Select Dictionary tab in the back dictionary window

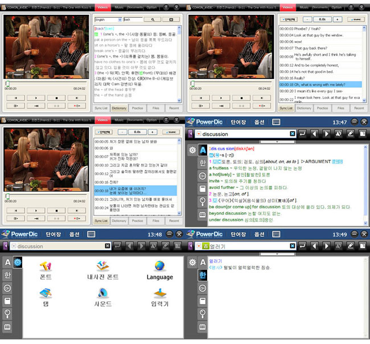119,108
